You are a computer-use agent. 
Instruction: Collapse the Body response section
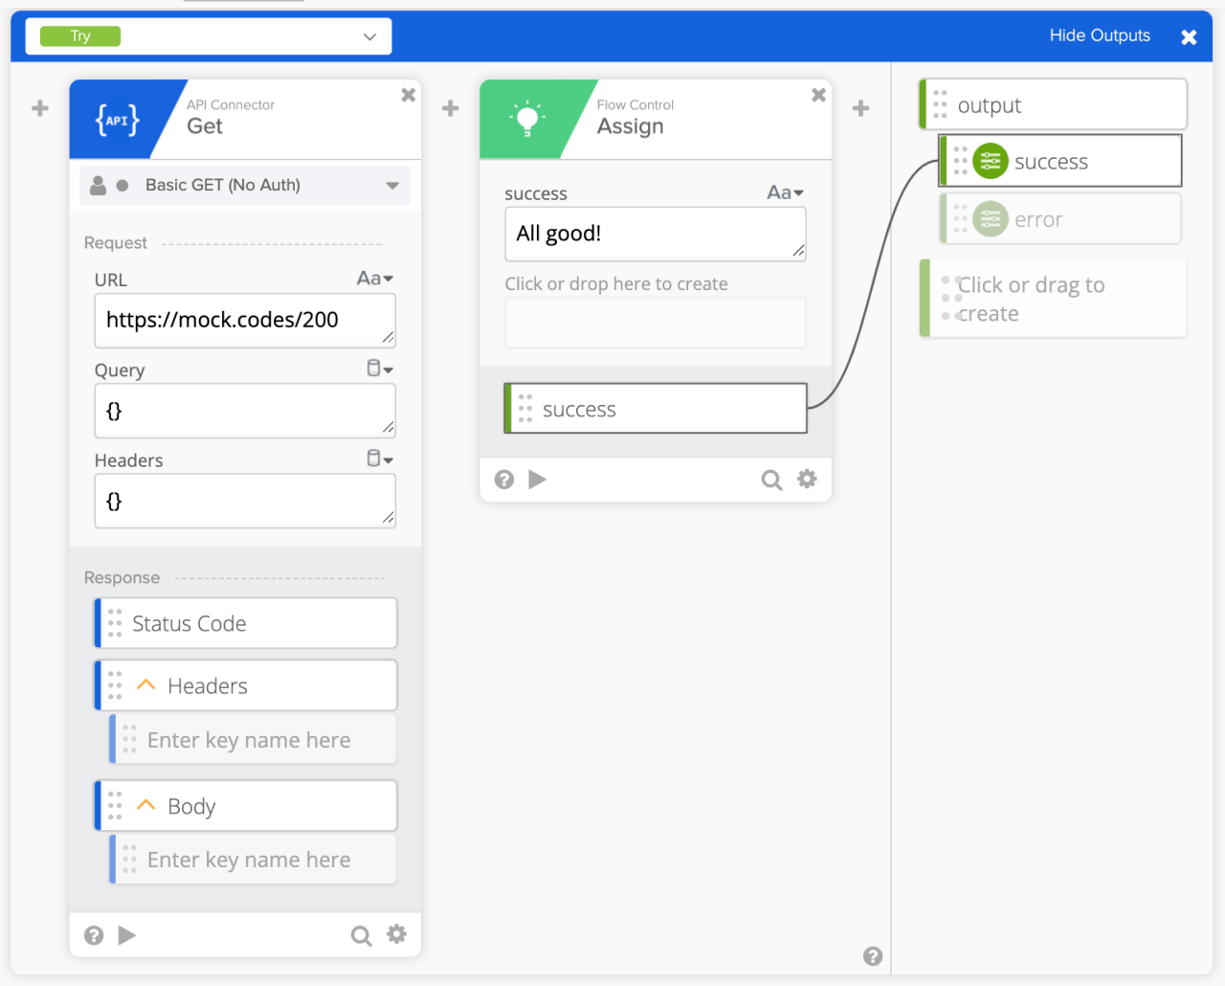[x=145, y=805]
